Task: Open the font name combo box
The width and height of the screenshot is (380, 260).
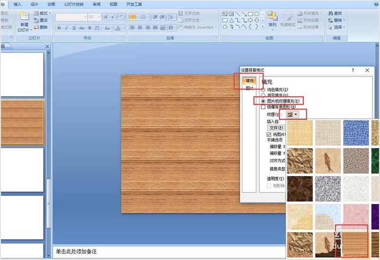Action: click(71, 17)
